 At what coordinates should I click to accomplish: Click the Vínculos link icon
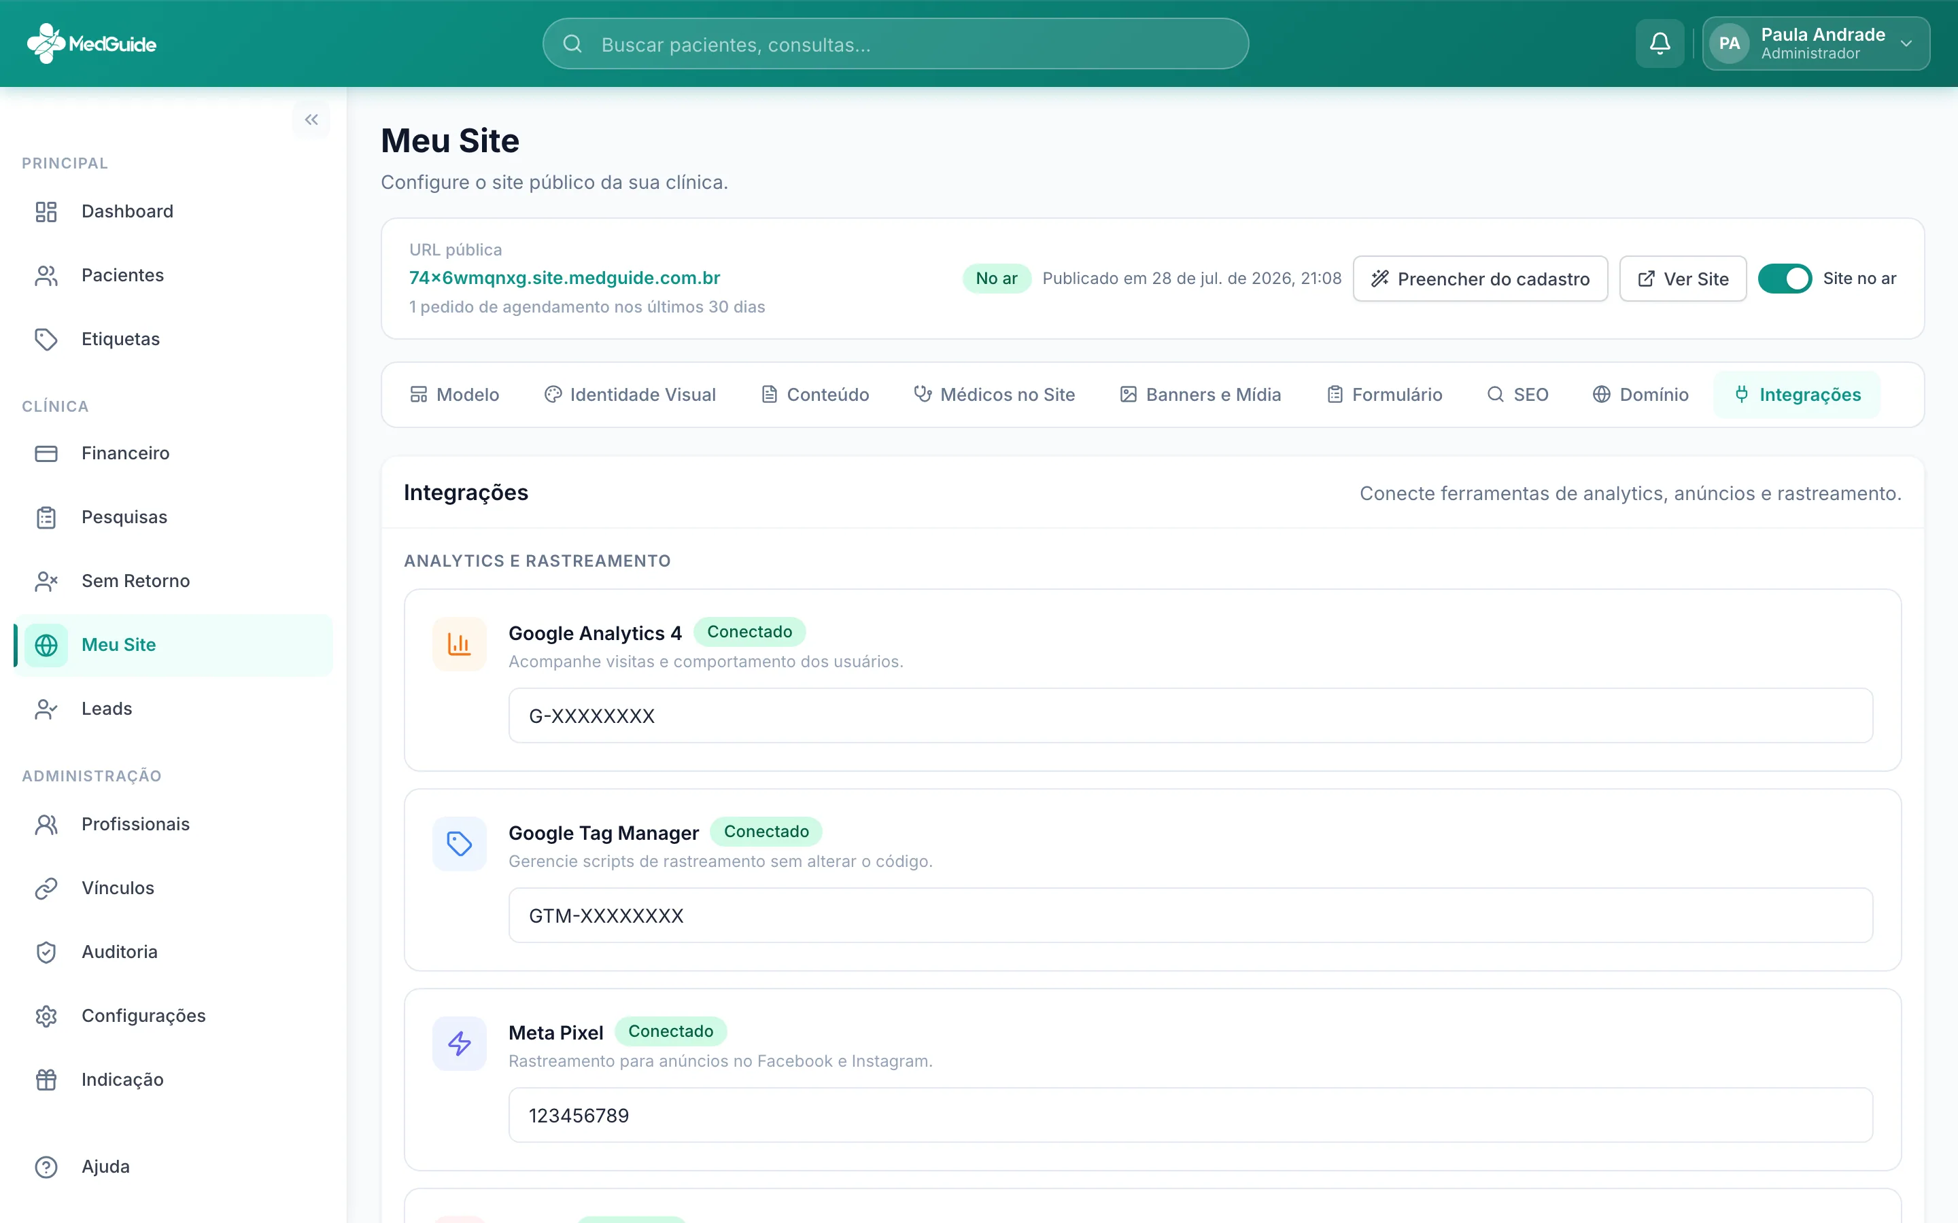[x=46, y=888]
